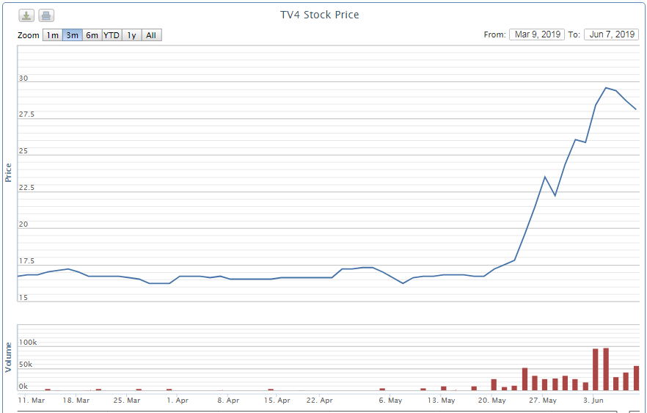The height and width of the screenshot is (413, 647).
Task: Select the 3m zoom range
Action: pyautogui.click(x=72, y=35)
